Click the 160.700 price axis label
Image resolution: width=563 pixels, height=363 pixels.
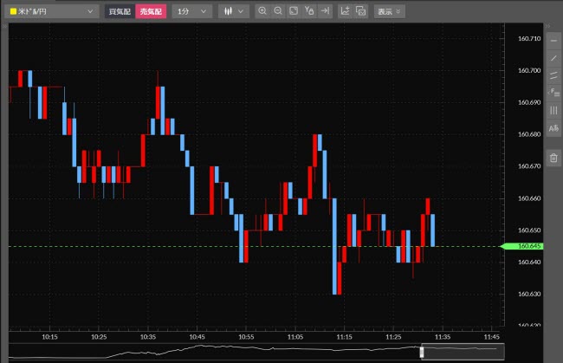click(529, 71)
